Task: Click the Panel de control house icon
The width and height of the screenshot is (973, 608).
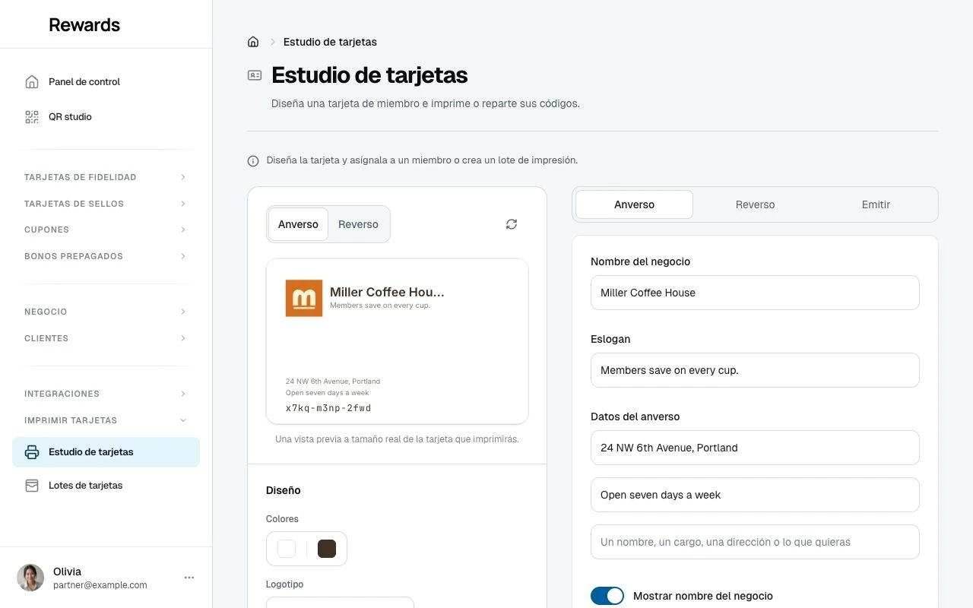Action: pos(32,82)
